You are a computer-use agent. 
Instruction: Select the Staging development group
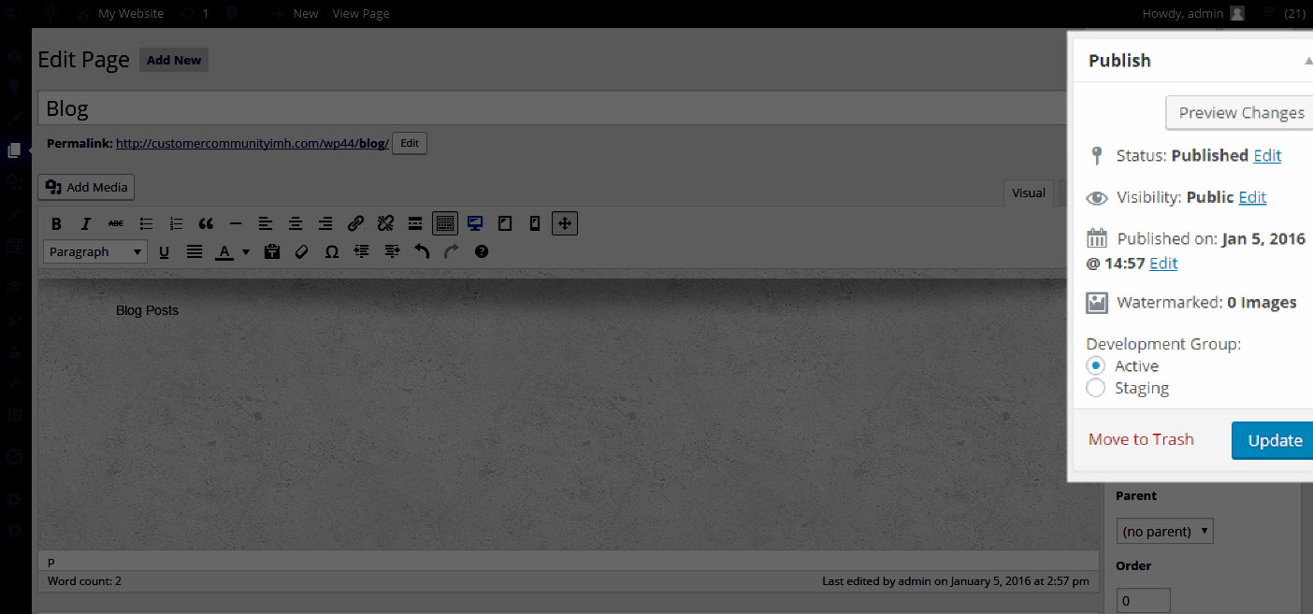[x=1096, y=388]
